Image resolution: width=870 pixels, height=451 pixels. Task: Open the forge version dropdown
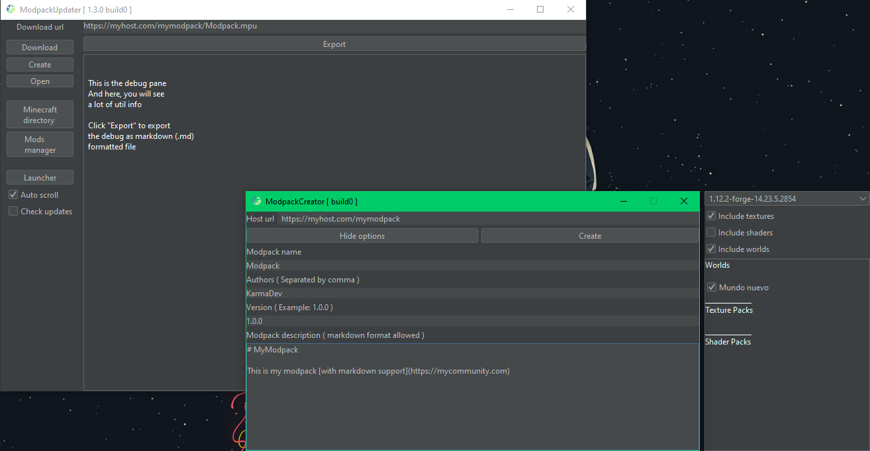[787, 198]
